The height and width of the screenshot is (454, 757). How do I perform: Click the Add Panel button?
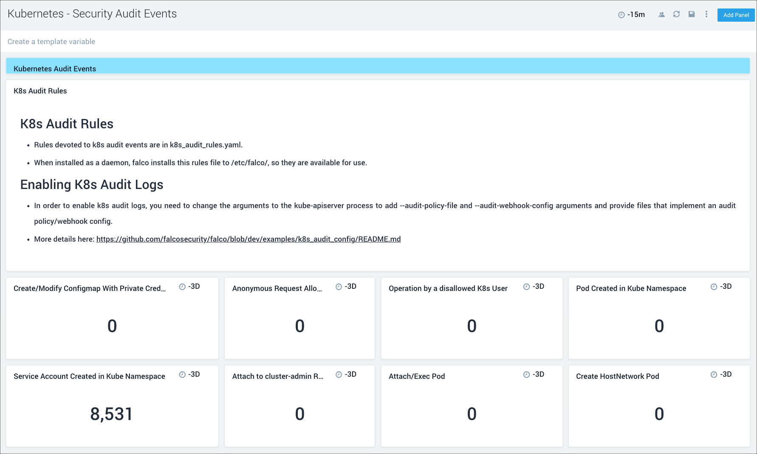click(x=736, y=15)
